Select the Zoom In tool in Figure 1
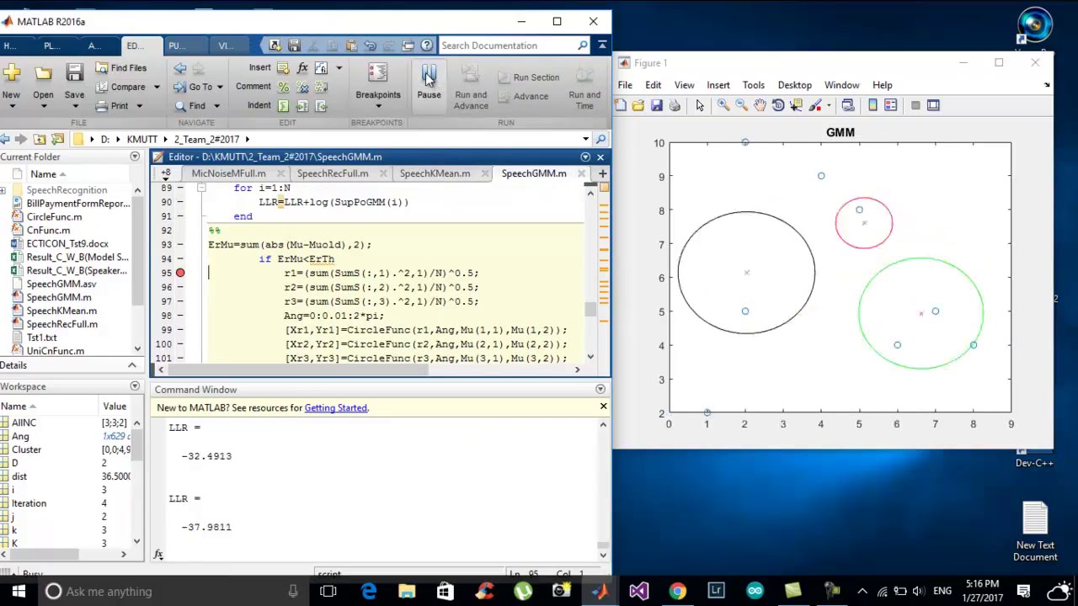The height and width of the screenshot is (606, 1078). click(x=723, y=105)
